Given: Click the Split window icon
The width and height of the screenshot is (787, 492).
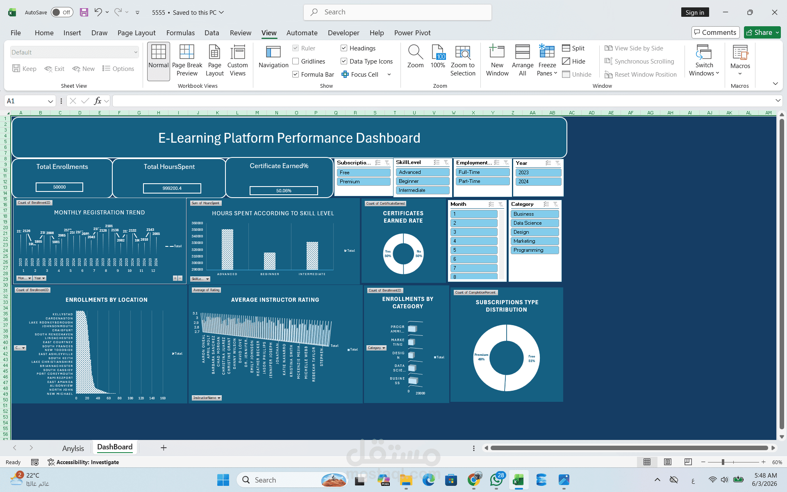Looking at the screenshot, I should point(566,48).
